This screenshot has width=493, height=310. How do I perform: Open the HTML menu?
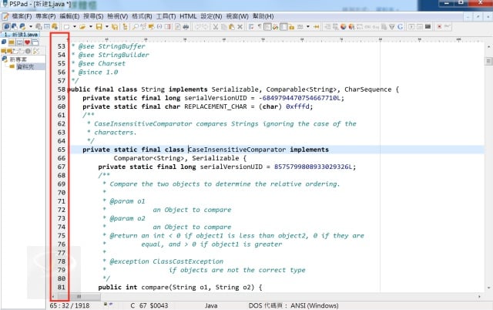(x=187, y=15)
